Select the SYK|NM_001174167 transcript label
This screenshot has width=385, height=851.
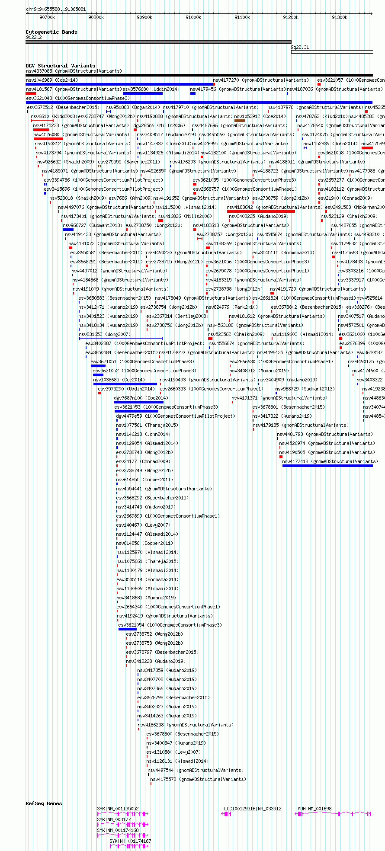coord(130,841)
